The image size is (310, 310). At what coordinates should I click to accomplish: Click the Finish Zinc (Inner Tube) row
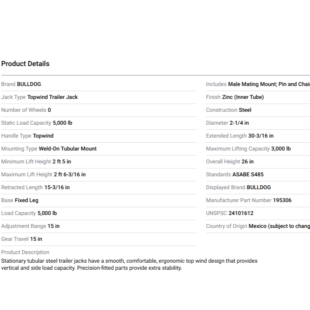(x=235, y=97)
